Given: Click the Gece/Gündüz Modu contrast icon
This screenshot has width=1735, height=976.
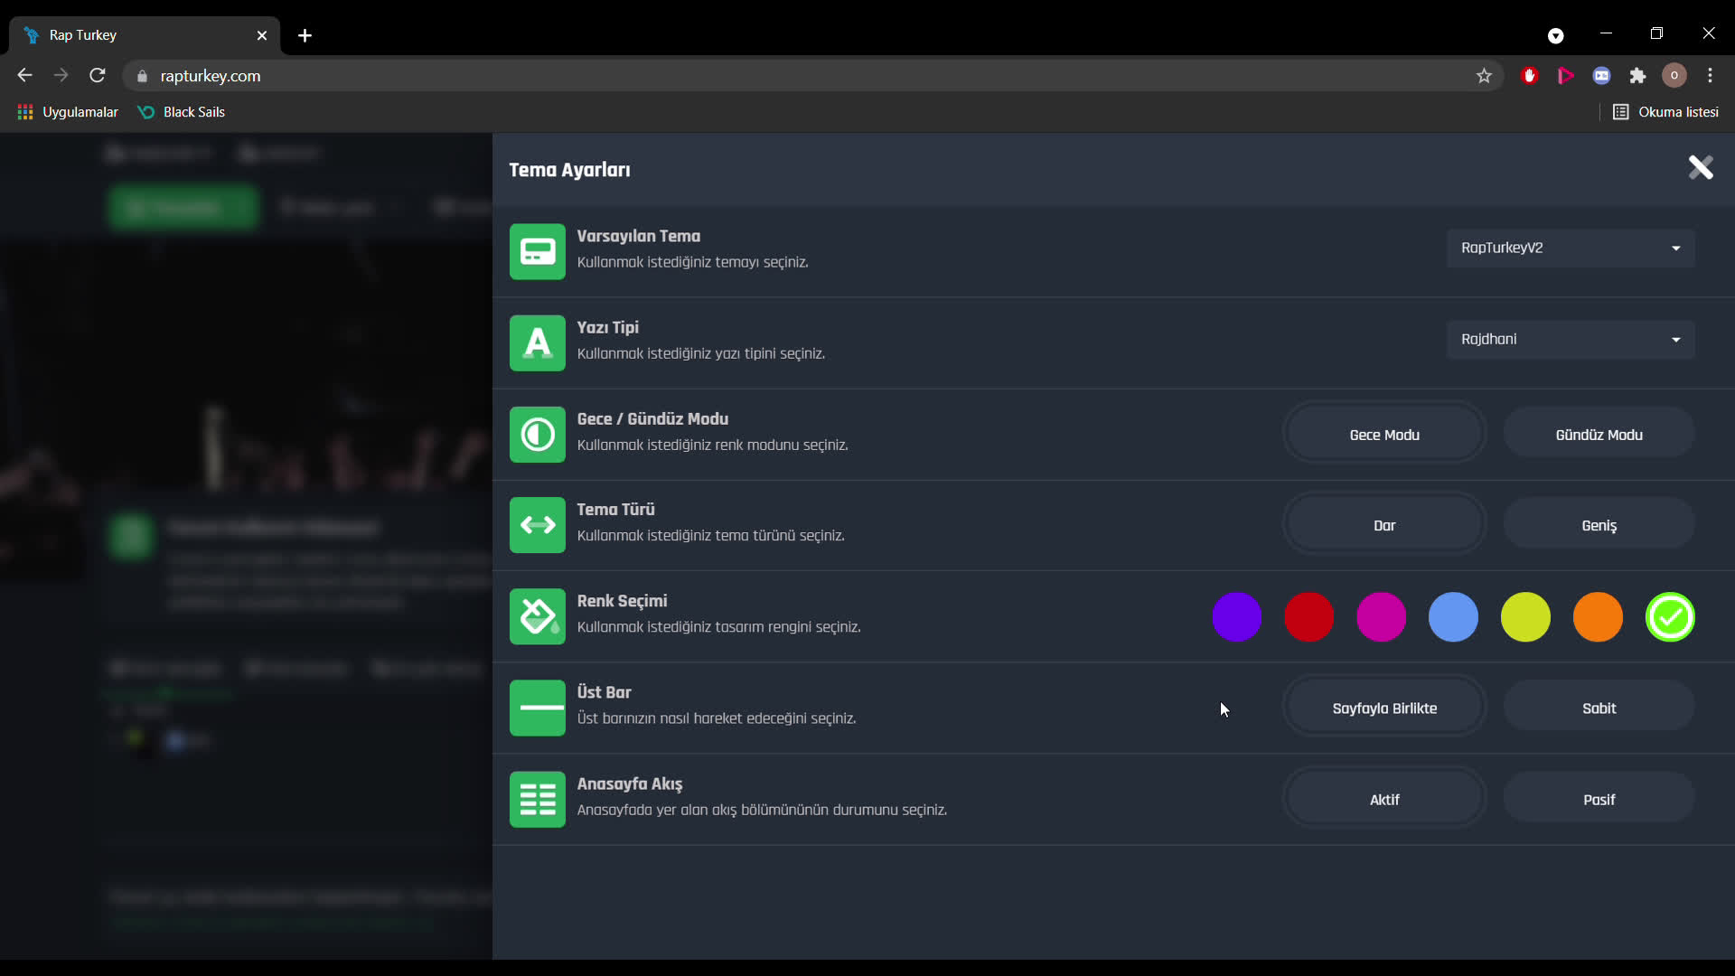Looking at the screenshot, I should point(537,435).
